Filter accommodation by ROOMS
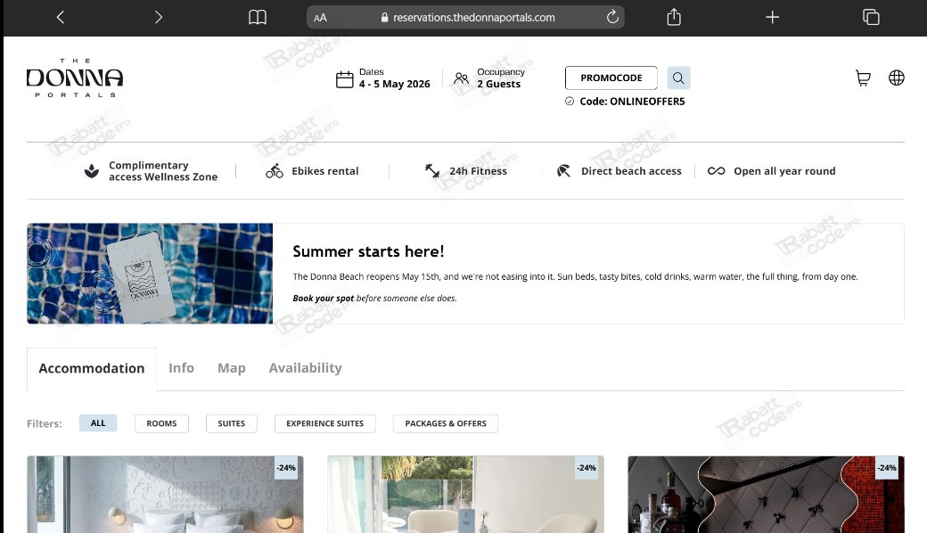This screenshot has height=533, width=927. click(161, 423)
